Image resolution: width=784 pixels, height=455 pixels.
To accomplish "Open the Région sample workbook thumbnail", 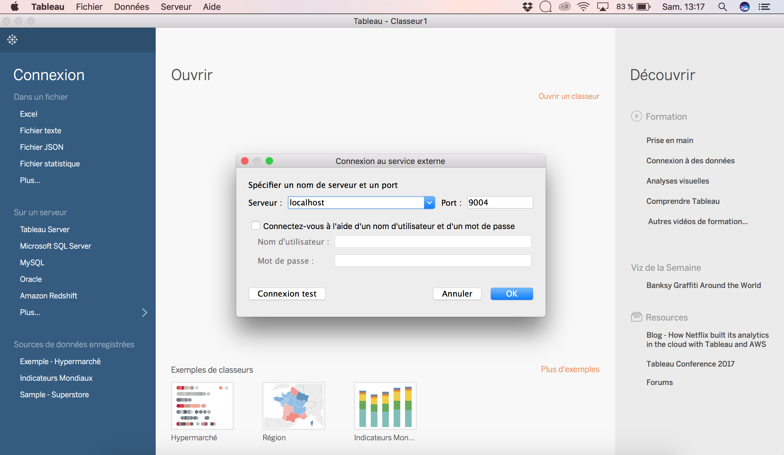I will pos(293,406).
